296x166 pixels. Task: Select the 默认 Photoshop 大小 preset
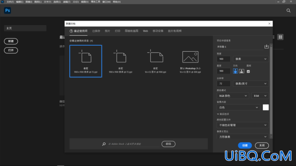tap(190, 61)
